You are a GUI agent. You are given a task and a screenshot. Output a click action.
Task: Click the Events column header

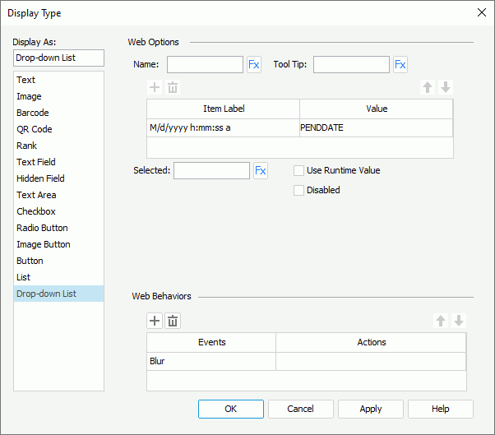point(211,343)
